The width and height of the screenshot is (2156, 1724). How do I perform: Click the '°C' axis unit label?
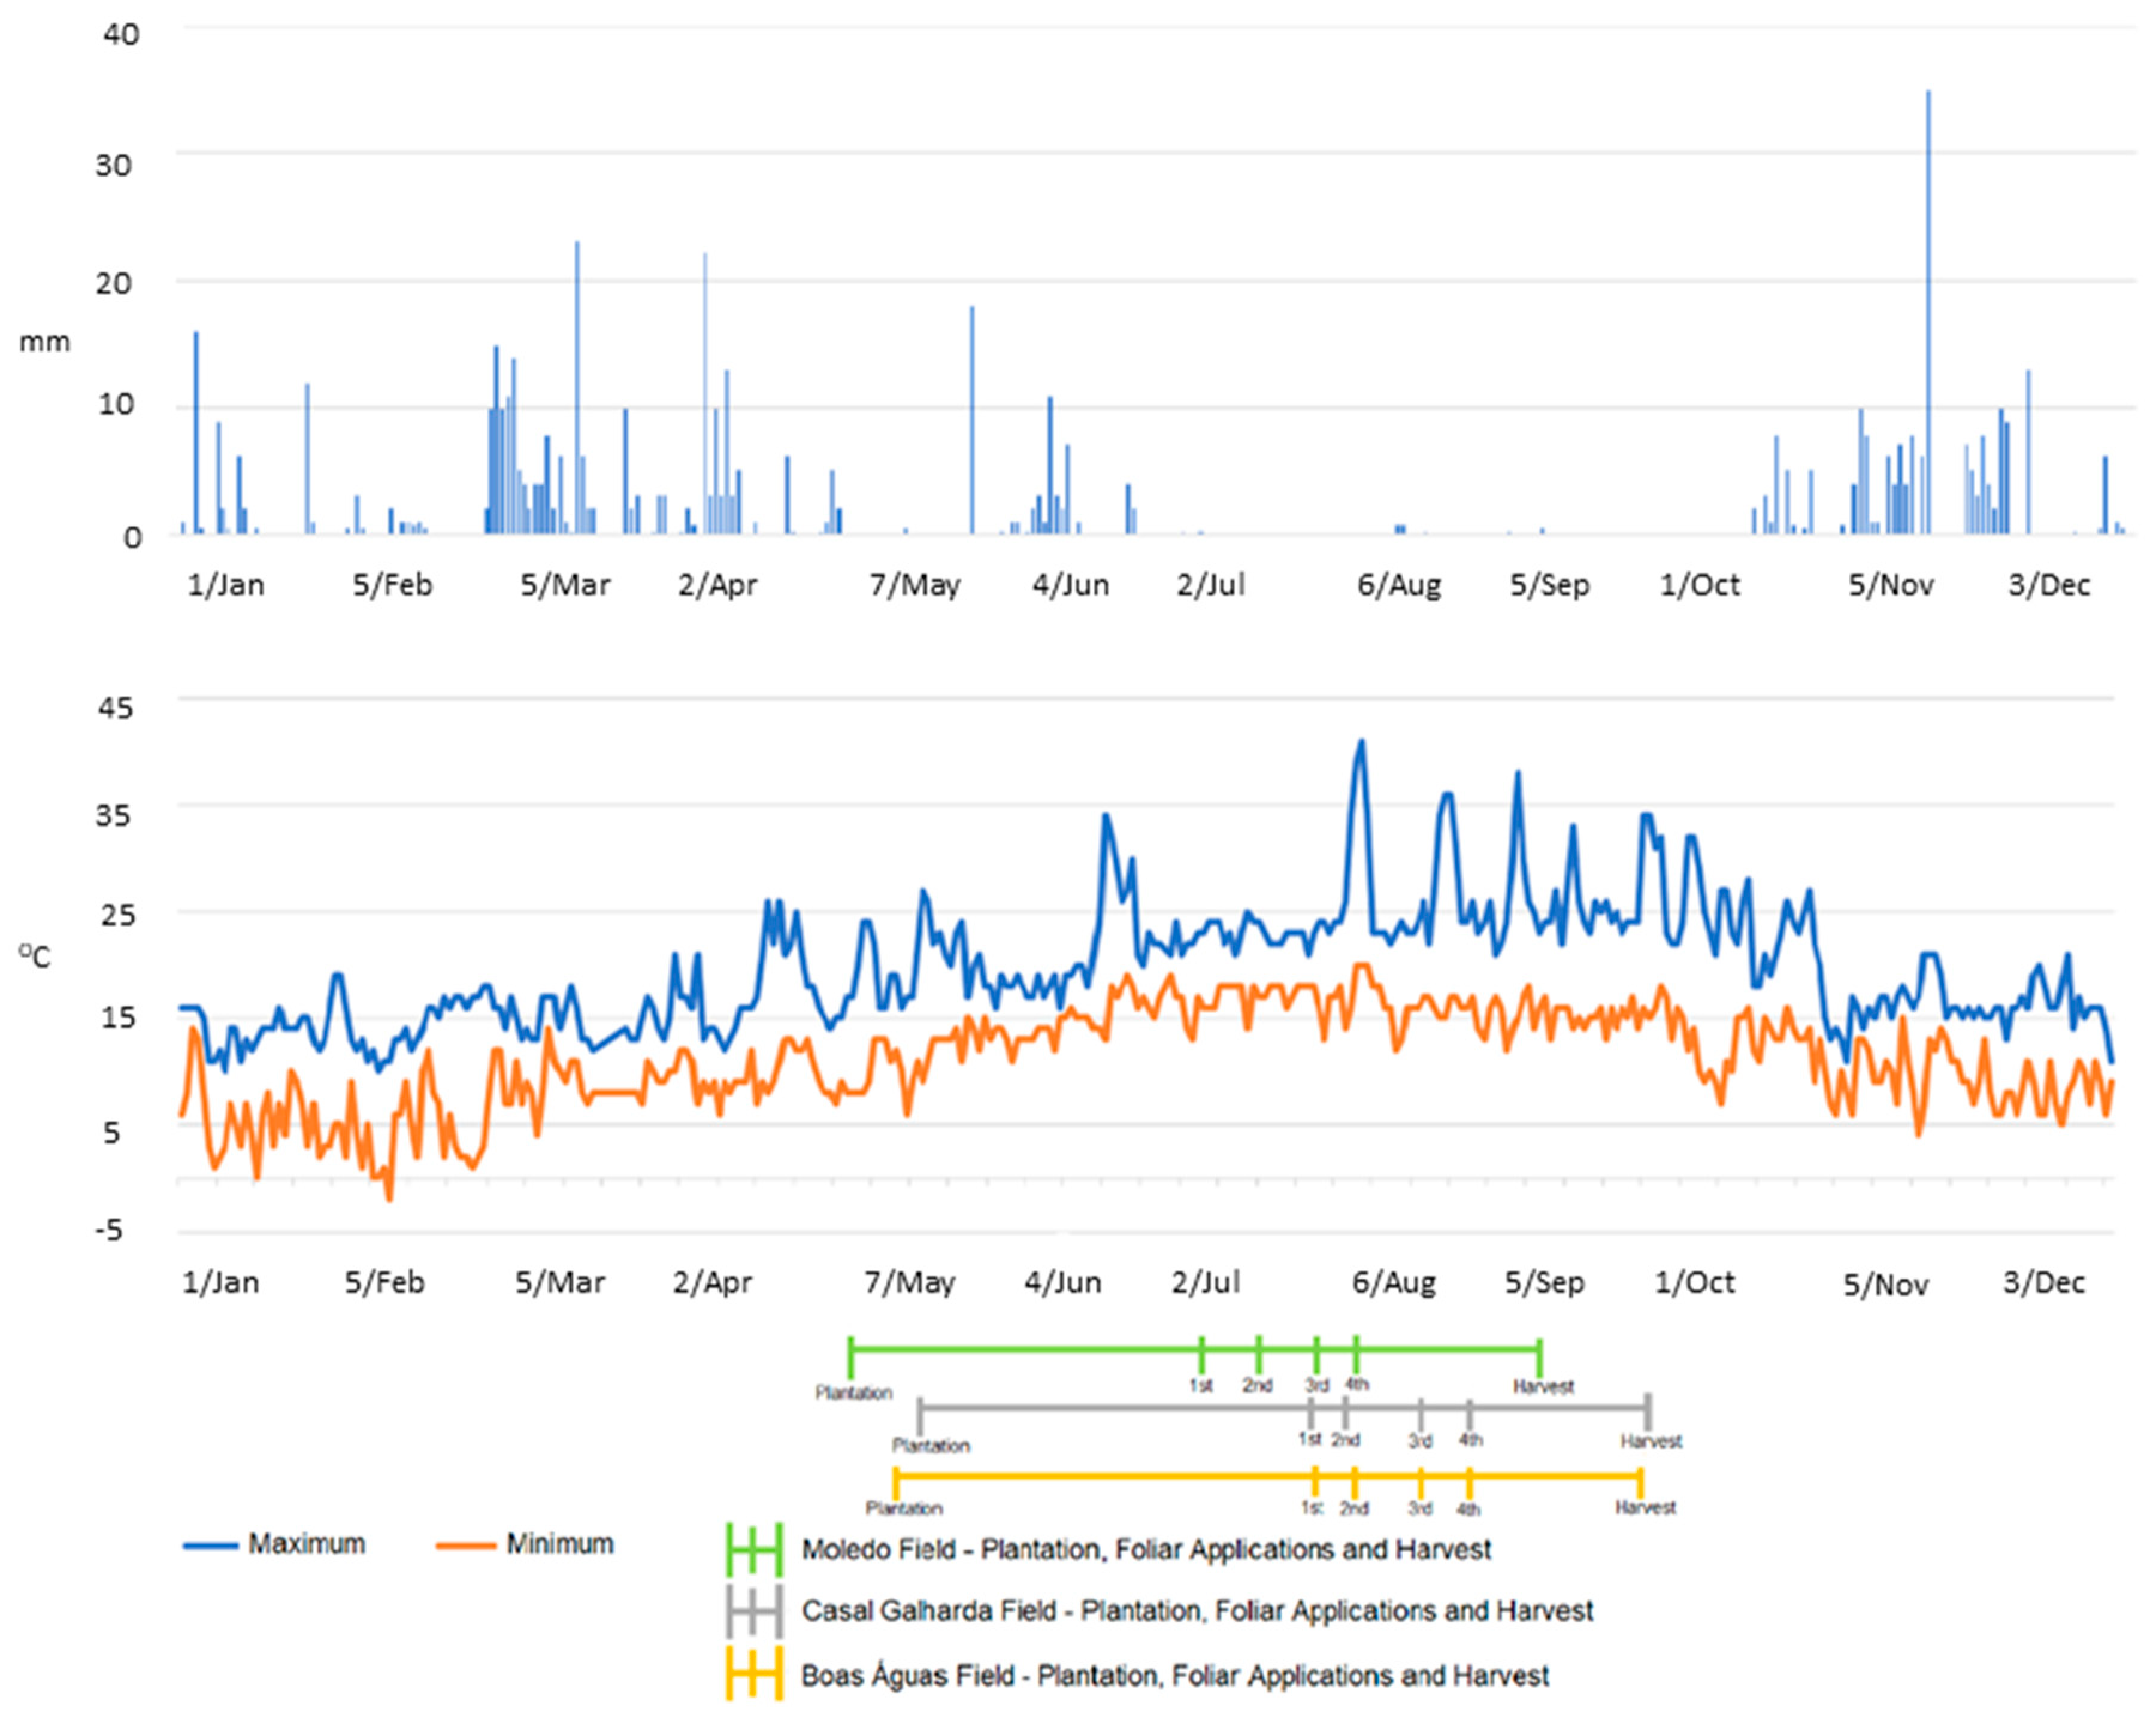[x=34, y=957]
